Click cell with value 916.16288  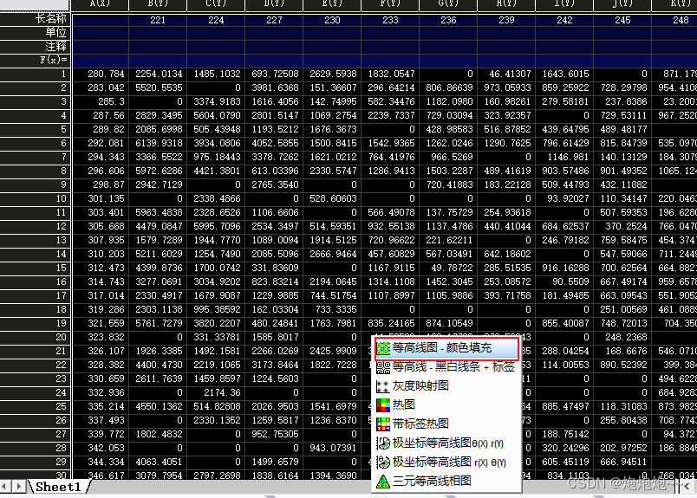(564, 268)
